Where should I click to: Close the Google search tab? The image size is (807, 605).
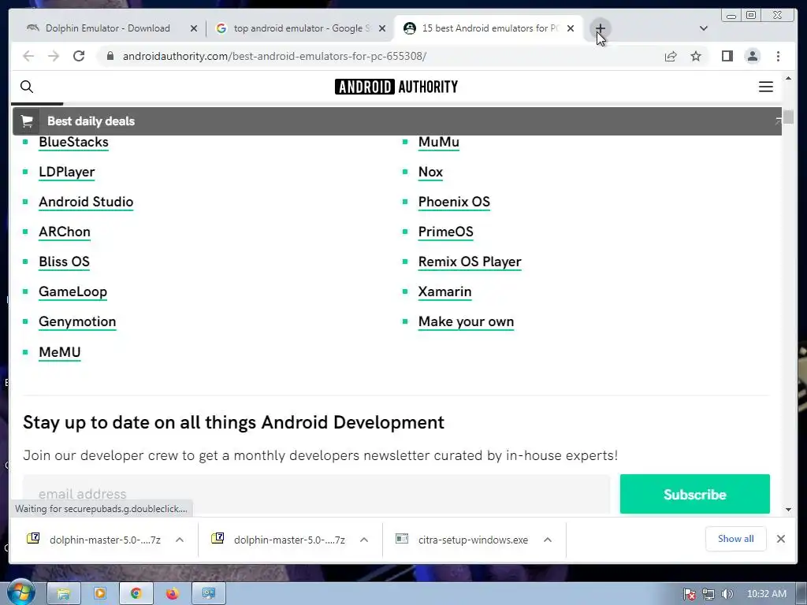click(x=382, y=28)
